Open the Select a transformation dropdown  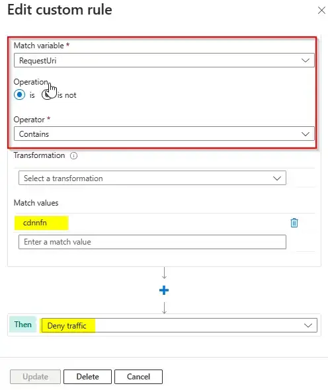pos(152,178)
